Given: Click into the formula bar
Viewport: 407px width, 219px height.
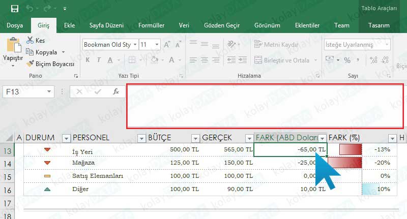Looking at the screenshot, I should pos(265,106).
